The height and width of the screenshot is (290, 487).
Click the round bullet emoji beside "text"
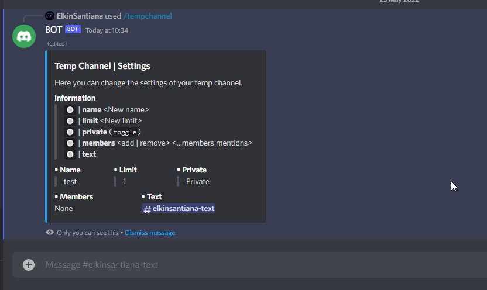70,154
